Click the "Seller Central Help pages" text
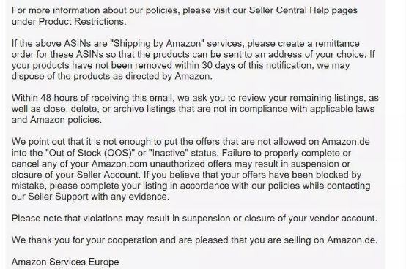The image size is (406, 269). tap(303, 10)
